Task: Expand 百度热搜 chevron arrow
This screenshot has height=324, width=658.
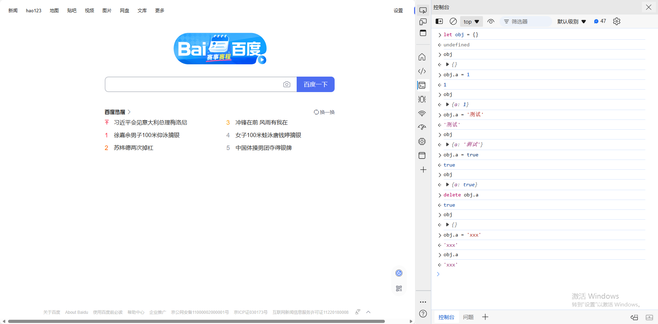Action: tap(129, 112)
